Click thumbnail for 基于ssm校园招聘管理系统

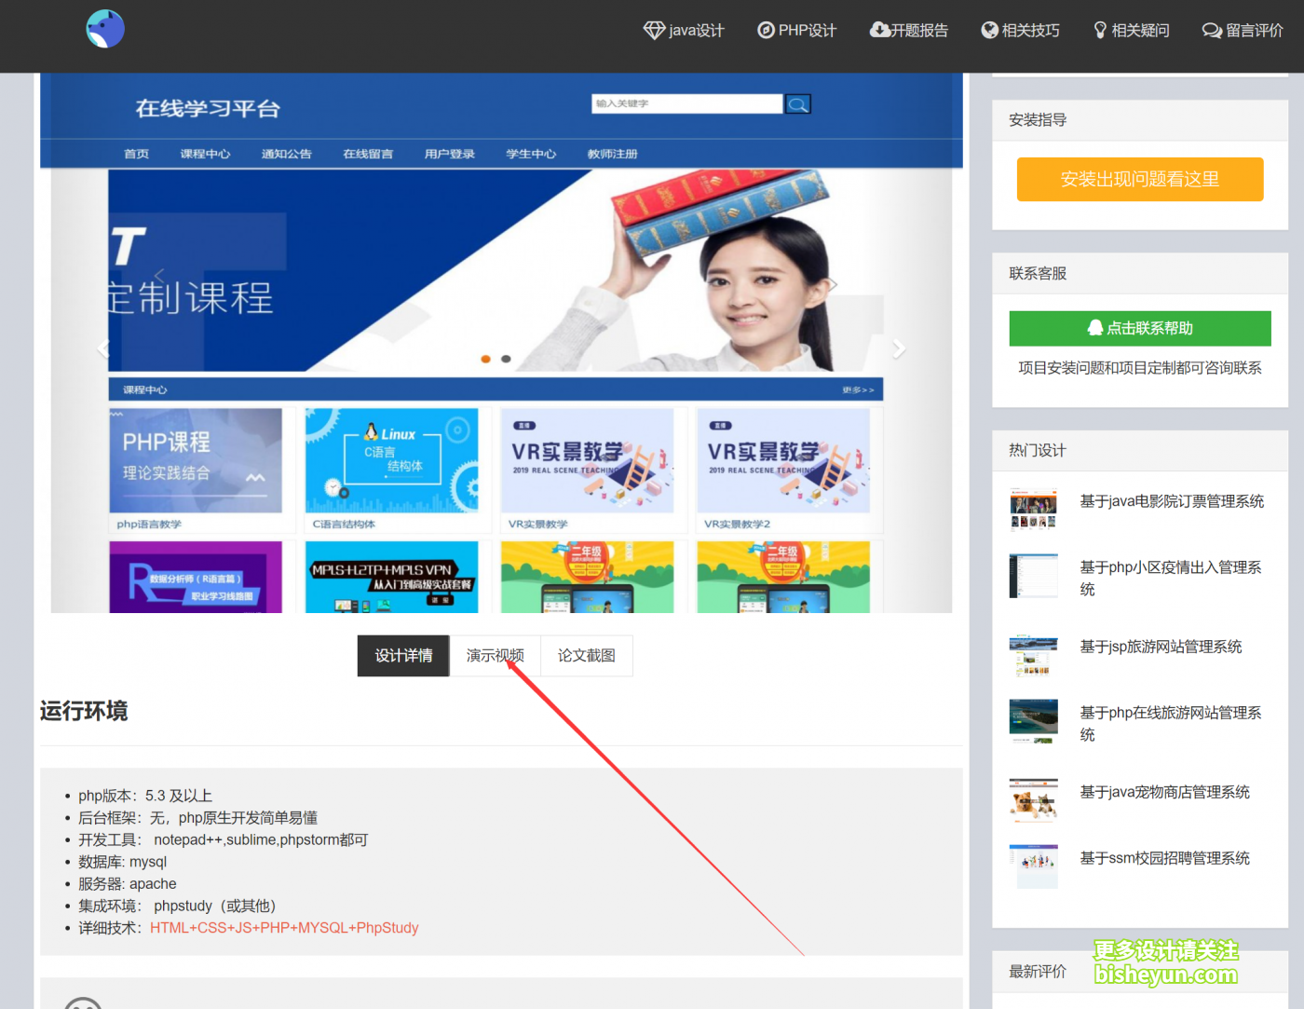point(1033,866)
